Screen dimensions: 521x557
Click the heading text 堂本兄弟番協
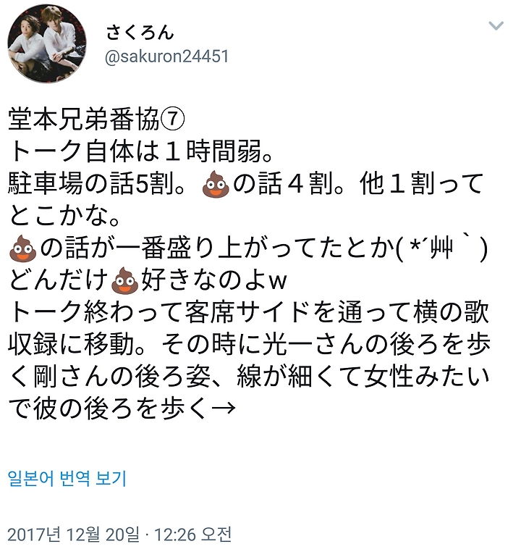click(x=84, y=120)
